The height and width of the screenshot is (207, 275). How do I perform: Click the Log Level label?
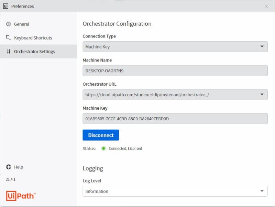(92, 181)
